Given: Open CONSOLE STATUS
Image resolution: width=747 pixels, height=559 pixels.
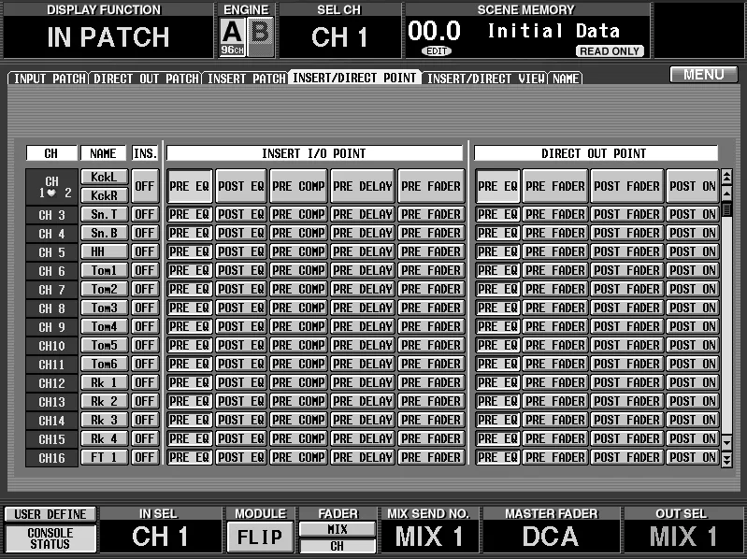Looking at the screenshot, I should pos(50,538).
